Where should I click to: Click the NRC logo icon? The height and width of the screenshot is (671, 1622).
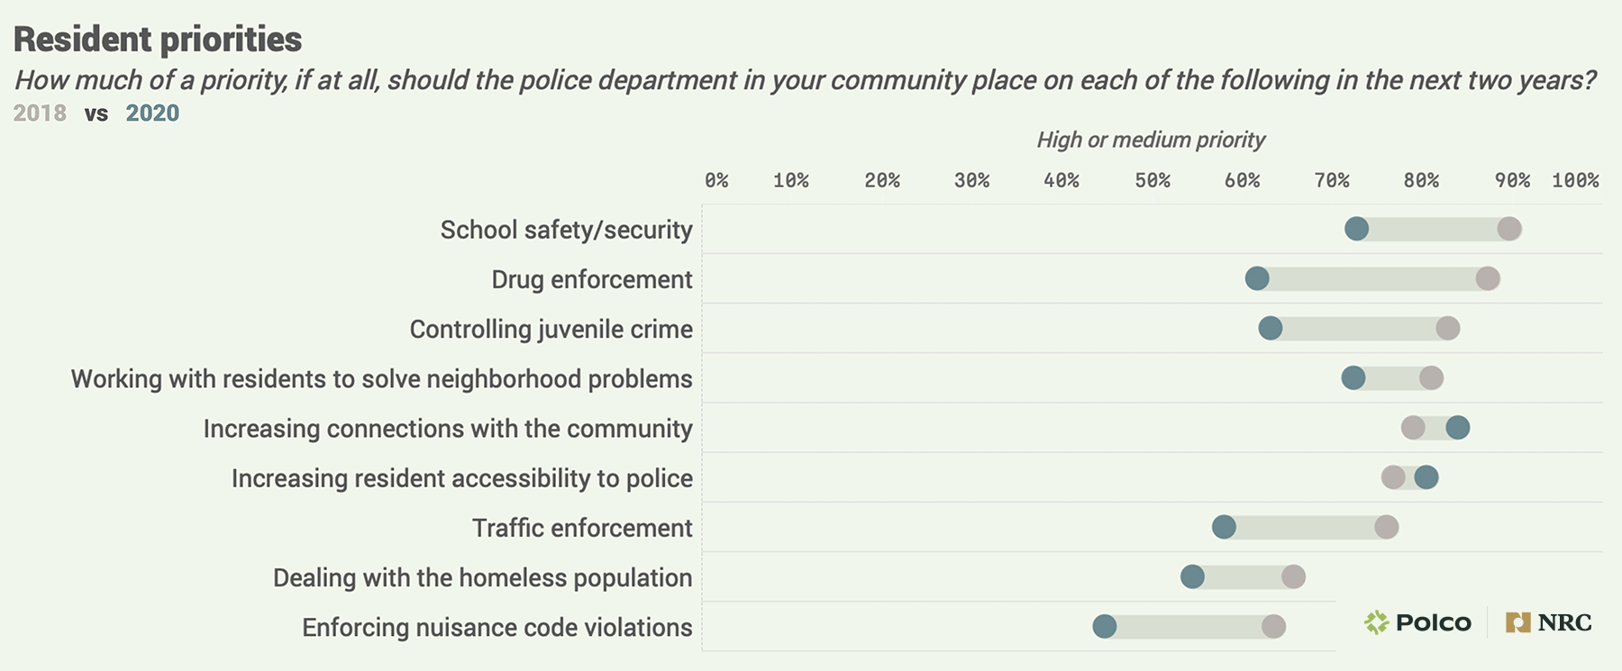pyautogui.click(x=1518, y=622)
